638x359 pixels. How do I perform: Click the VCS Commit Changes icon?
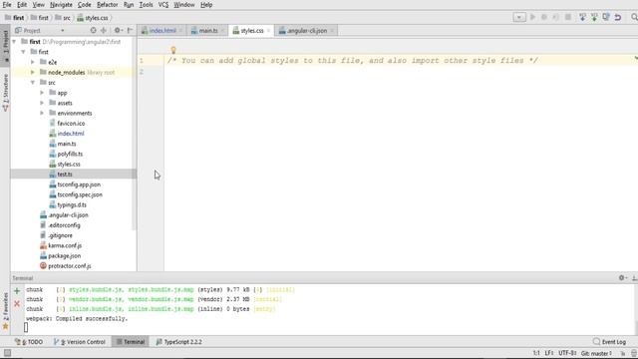tap(594, 17)
